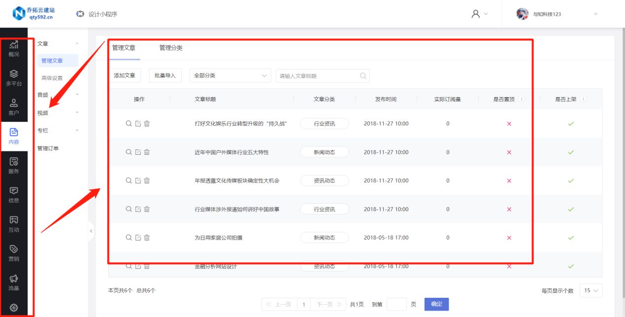
Task: Click the 添加文章 button
Action: 124,75
